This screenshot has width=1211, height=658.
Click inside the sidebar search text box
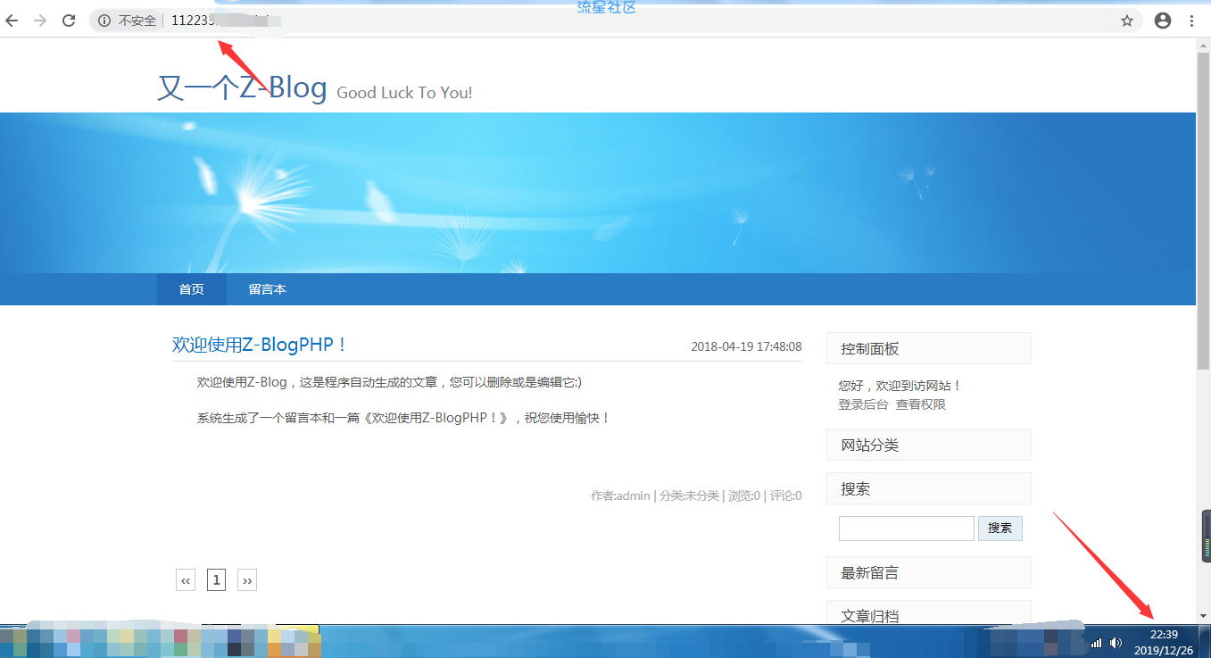pyautogui.click(x=907, y=529)
